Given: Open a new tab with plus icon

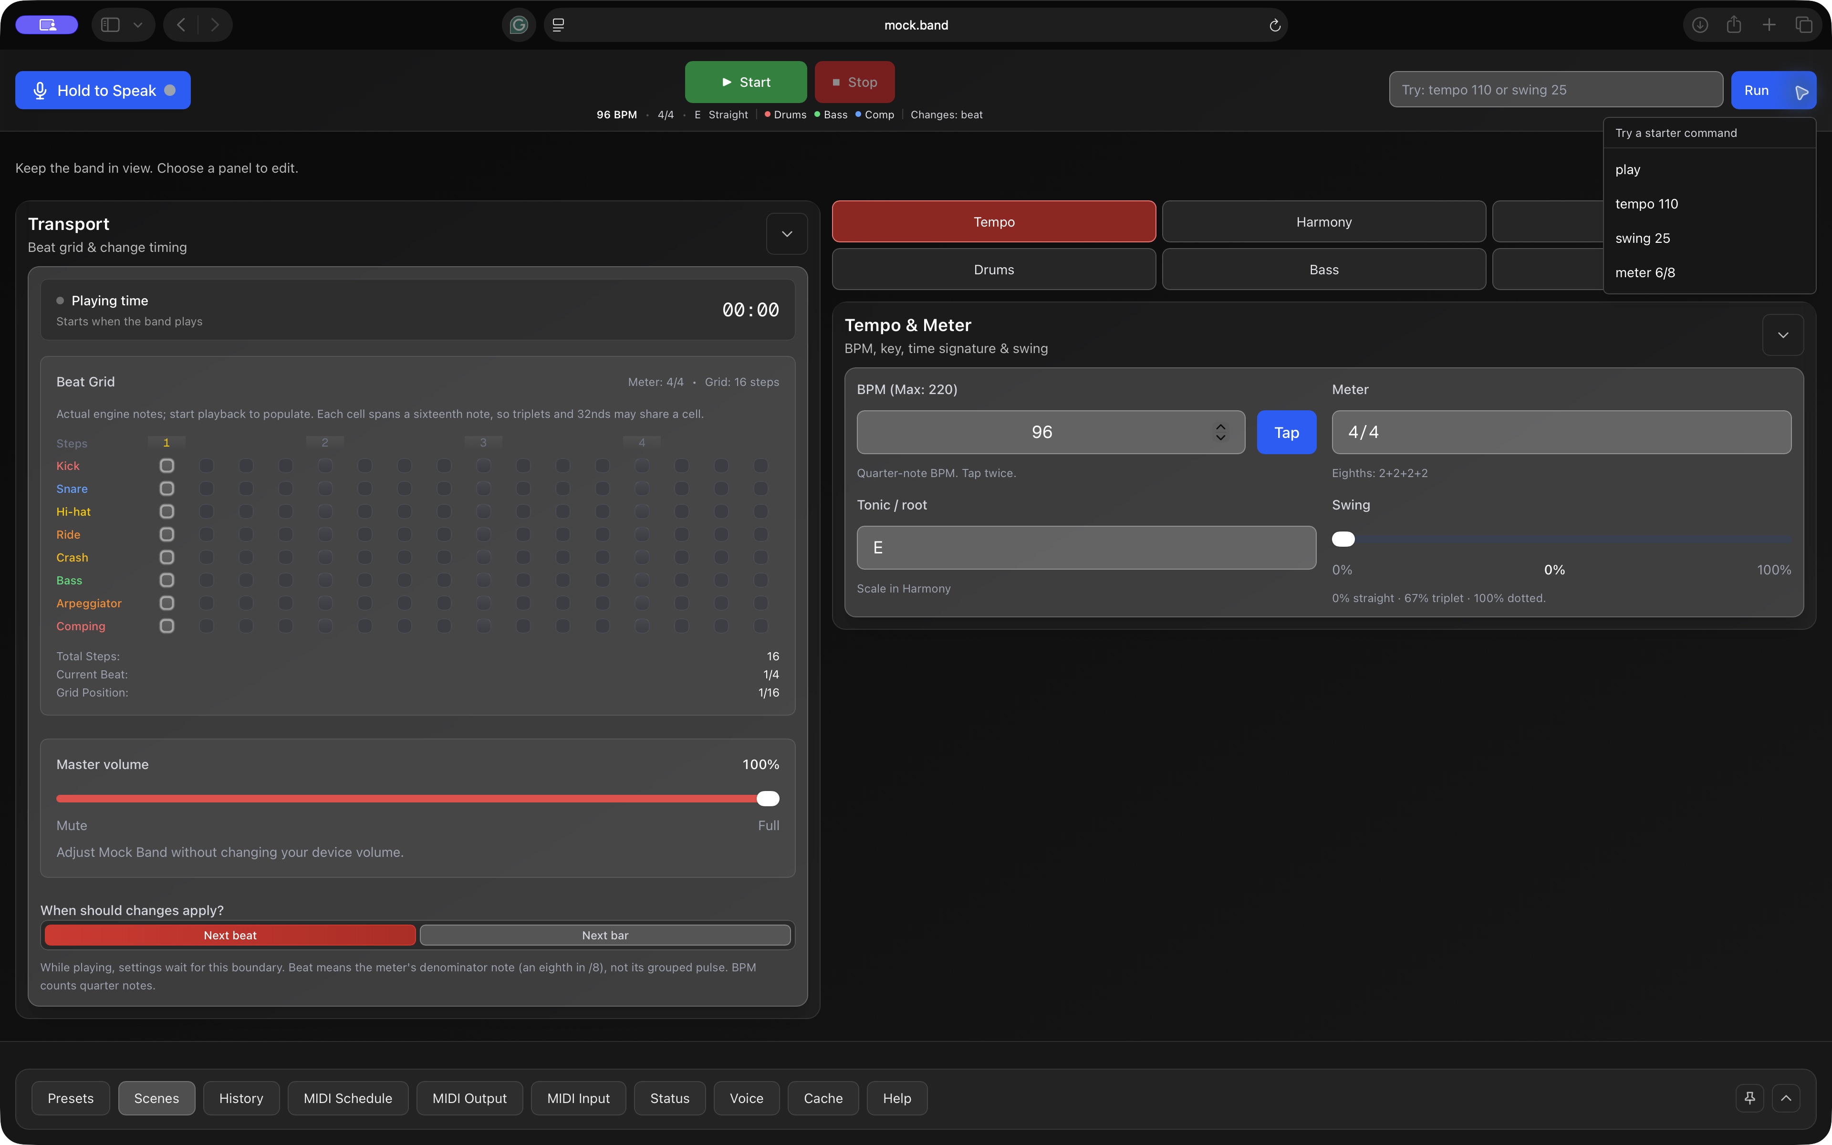Looking at the screenshot, I should click(1769, 25).
